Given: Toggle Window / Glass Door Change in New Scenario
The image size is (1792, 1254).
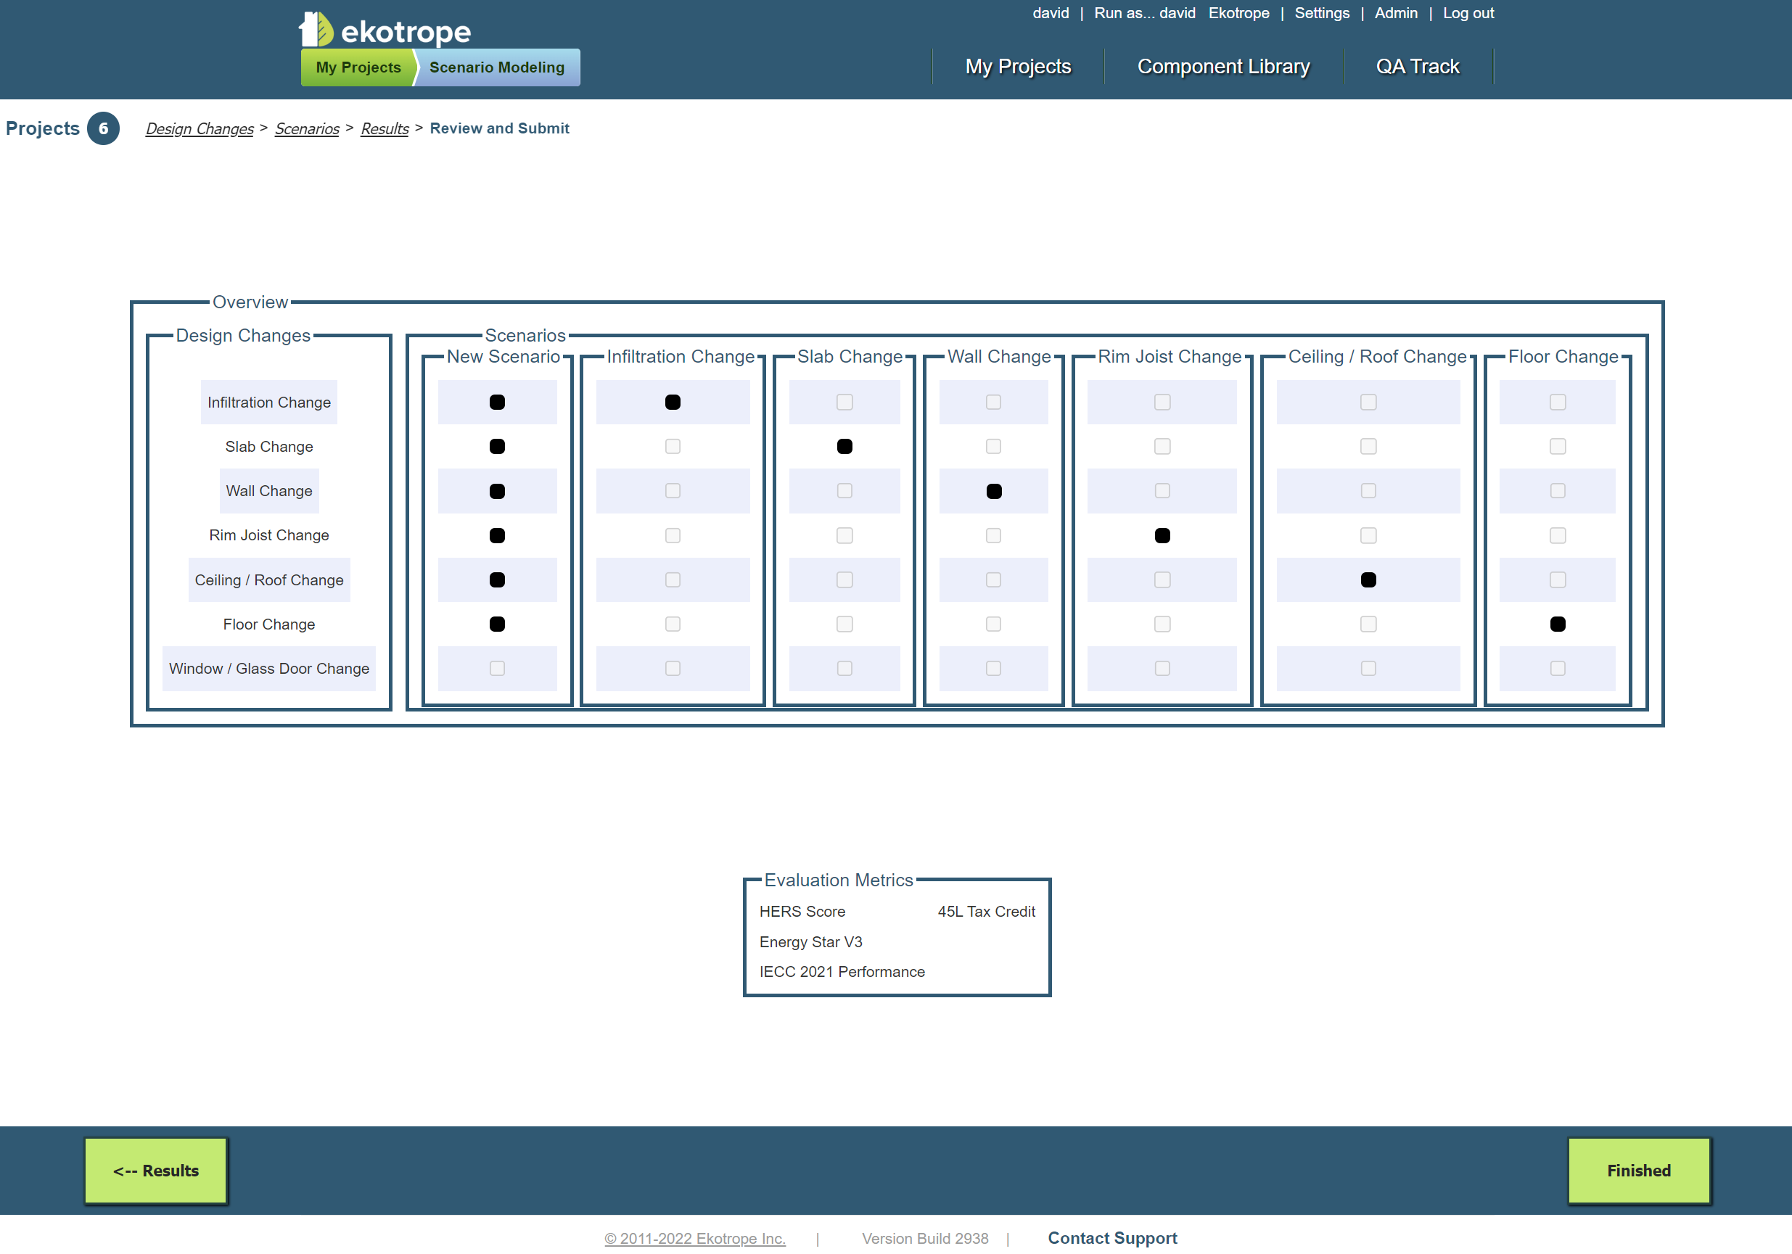Looking at the screenshot, I should (x=497, y=669).
